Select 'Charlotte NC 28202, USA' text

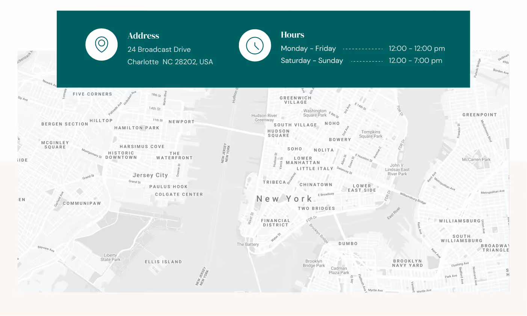(170, 62)
